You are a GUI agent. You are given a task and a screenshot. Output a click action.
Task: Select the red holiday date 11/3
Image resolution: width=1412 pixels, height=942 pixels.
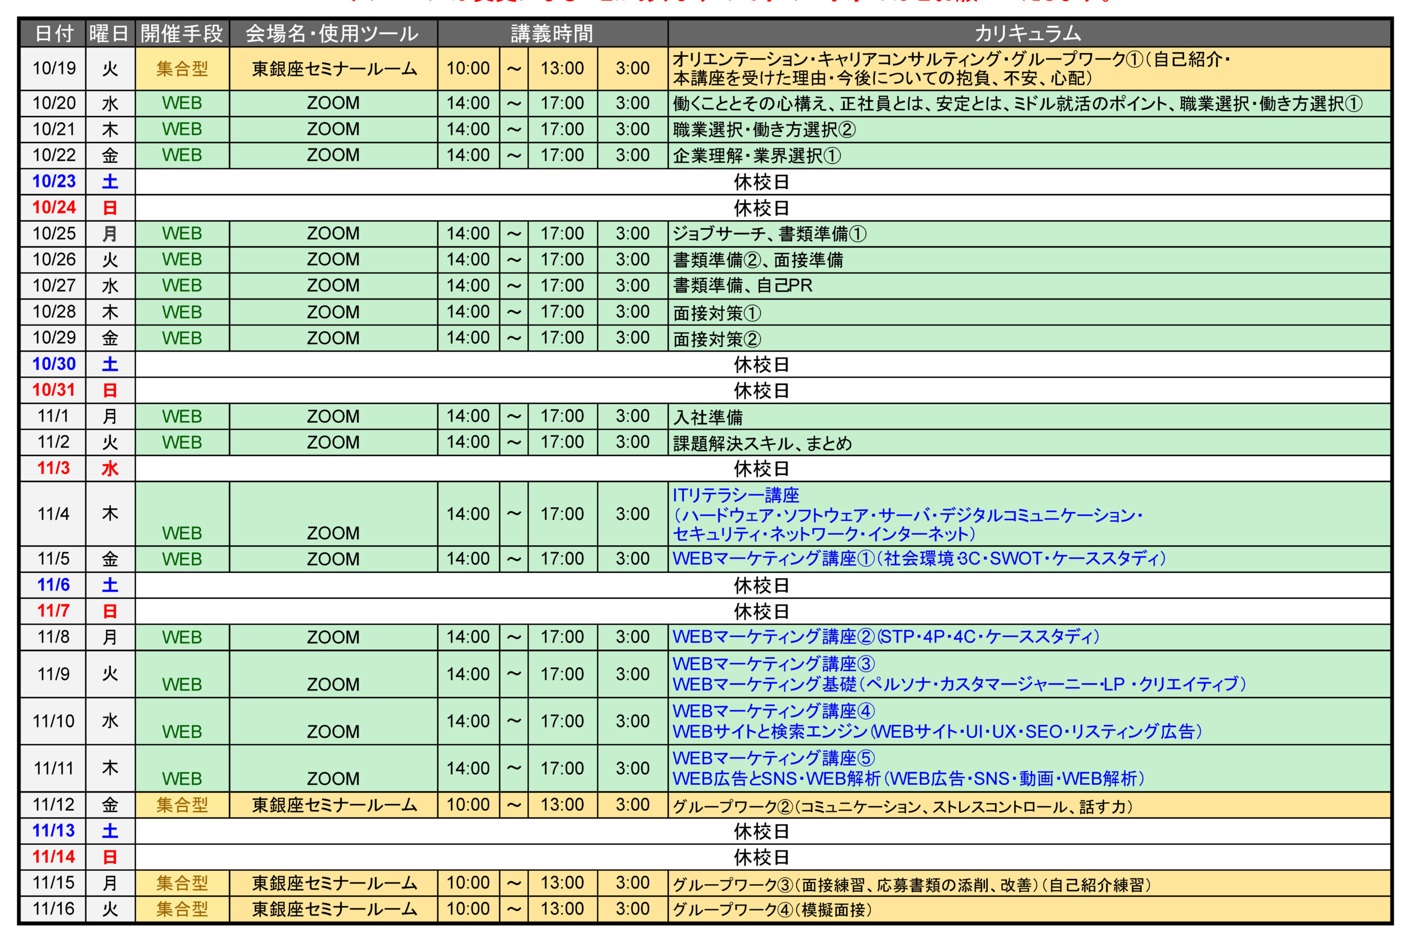click(54, 469)
